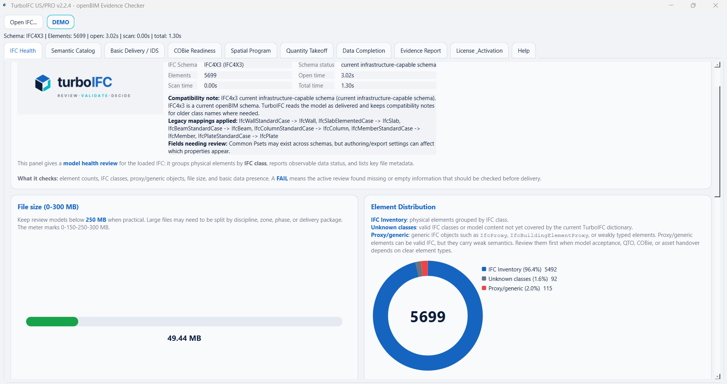Click the red Proxy/generic segment of the donut
Screen dimensions: 727x384
pyautogui.click(x=425, y=268)
